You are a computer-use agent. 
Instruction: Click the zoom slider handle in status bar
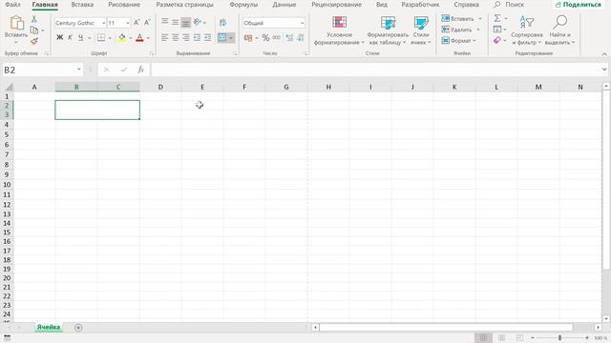[559, 337]
